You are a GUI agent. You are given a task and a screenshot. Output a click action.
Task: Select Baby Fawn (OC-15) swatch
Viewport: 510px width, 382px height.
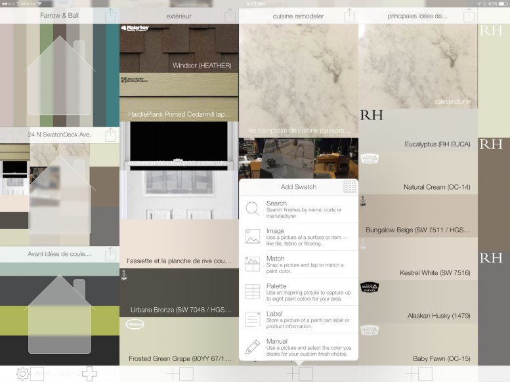point(418,344)
